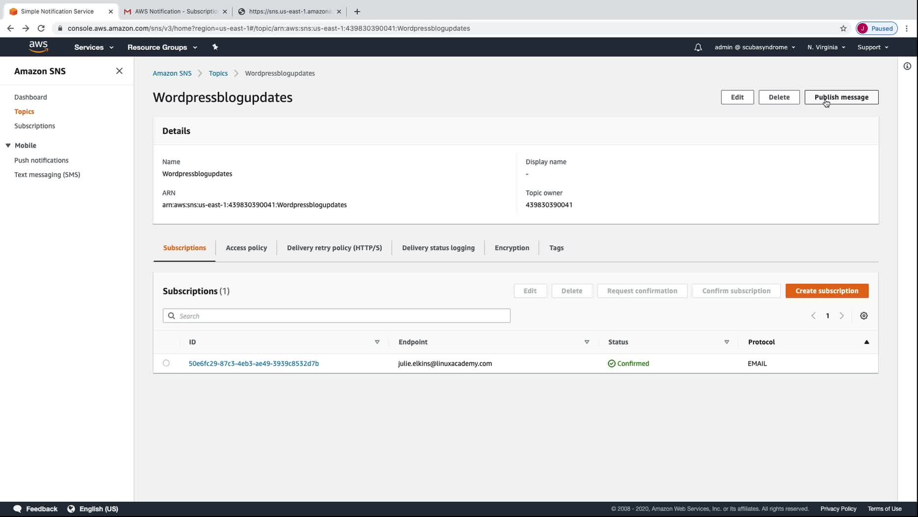
Task: Close the AWS Notification Gmail tab
Action: point(225,11)
